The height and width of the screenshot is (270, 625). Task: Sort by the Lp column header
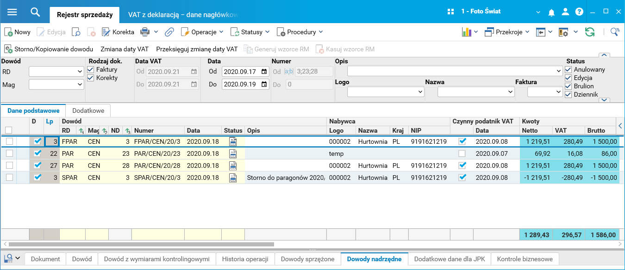(x=50, y=122)
